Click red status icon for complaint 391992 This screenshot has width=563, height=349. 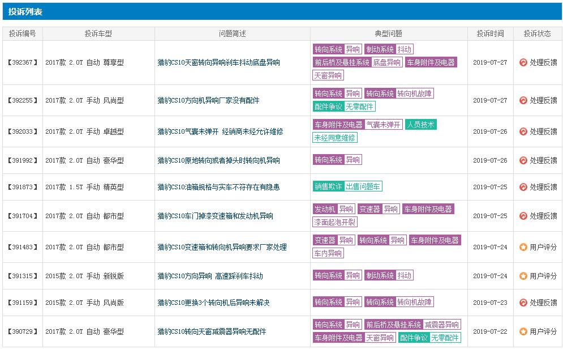523,160
